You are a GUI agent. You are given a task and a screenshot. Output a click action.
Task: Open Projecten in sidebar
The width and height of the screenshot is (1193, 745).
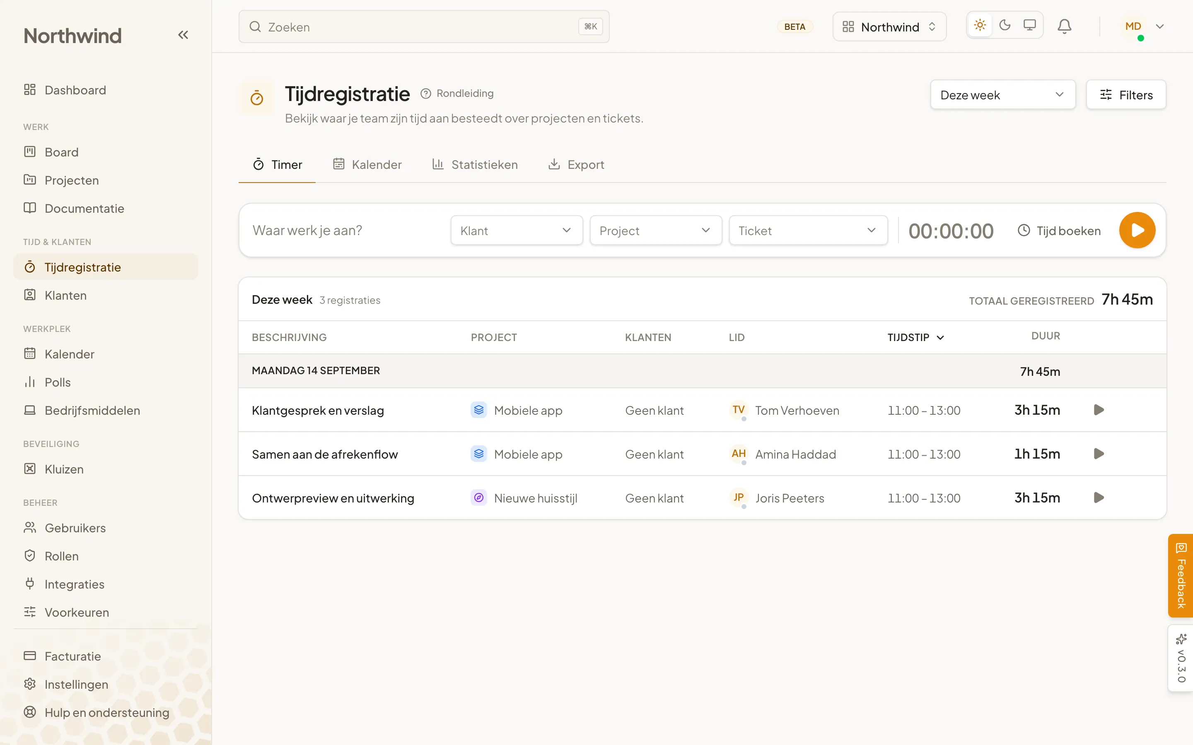pos(106,180)
